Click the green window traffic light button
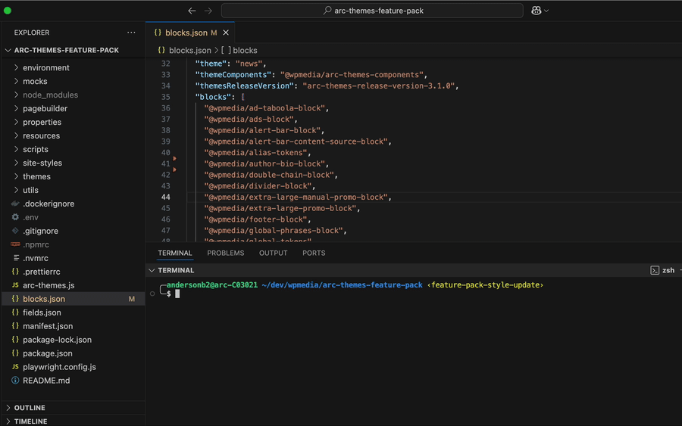This screenshot has width=682, height=426. tap(8, 11)
